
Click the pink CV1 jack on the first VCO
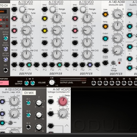click(14, 19)
